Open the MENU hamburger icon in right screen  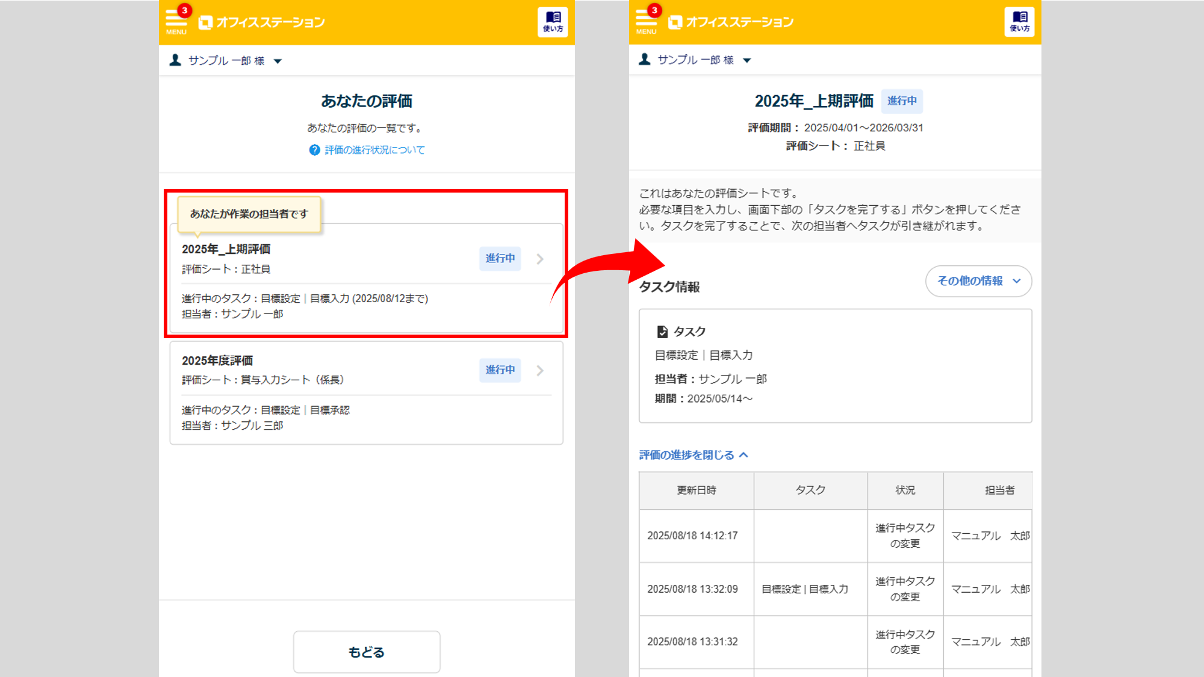click(x=646, y=22)
